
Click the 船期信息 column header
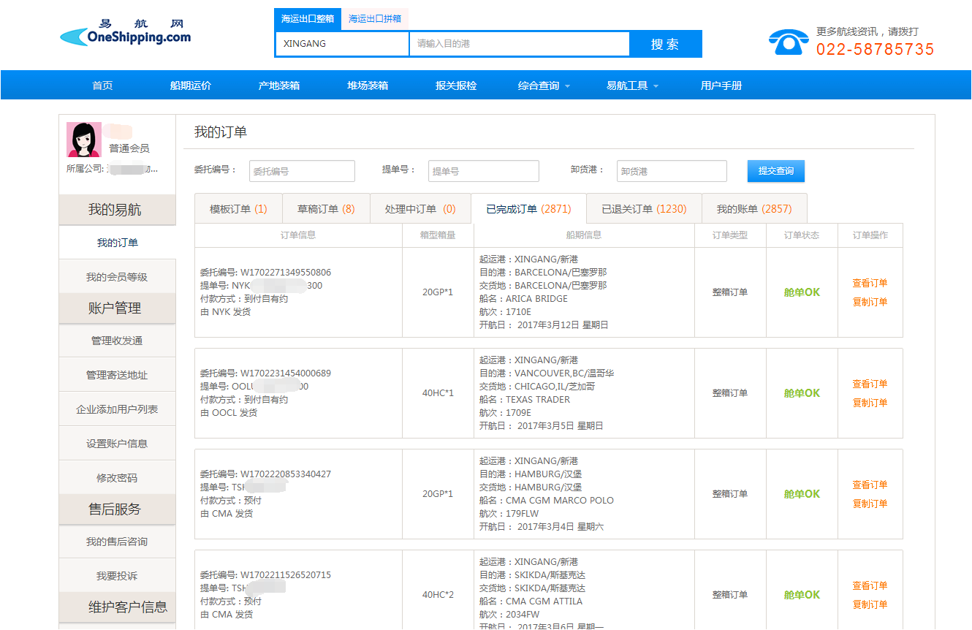tap(584, 235)
